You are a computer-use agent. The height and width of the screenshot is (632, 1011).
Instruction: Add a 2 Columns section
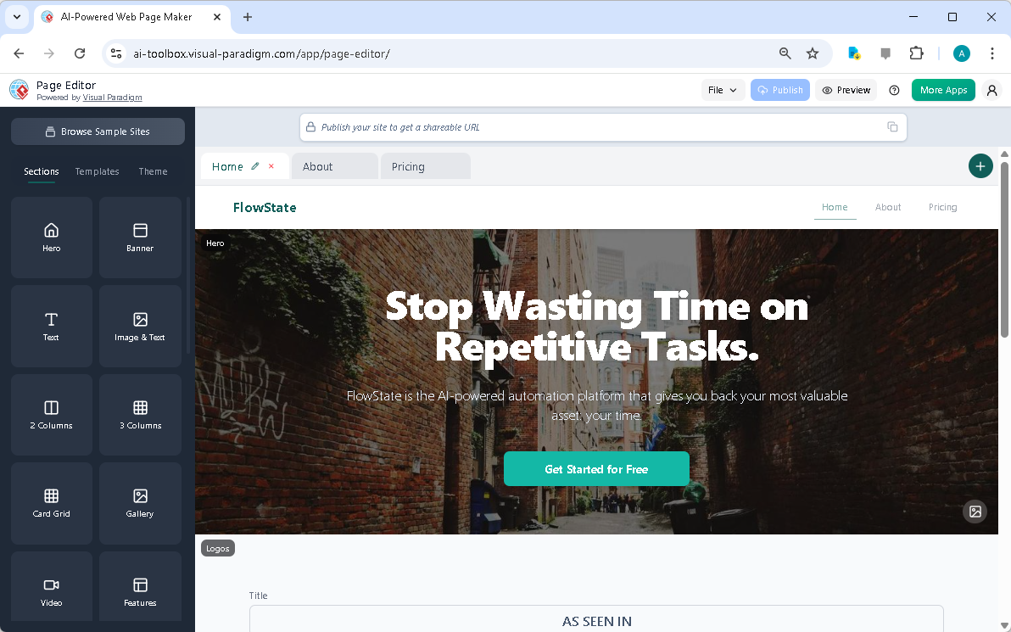point(51,415)
